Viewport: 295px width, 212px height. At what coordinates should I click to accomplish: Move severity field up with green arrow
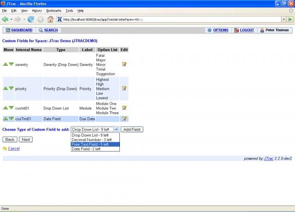(6, 64)
